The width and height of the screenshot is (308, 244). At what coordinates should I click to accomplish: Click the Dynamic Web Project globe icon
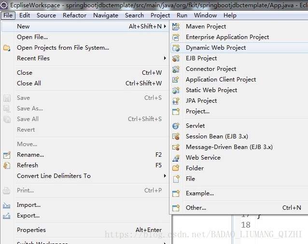tap(176, 48)
